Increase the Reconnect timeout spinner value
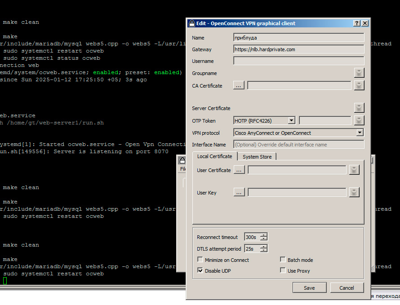The width and height of the screenshot is (400, 305). click(264, 235)
